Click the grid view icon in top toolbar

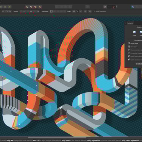(x=105, y=7)
